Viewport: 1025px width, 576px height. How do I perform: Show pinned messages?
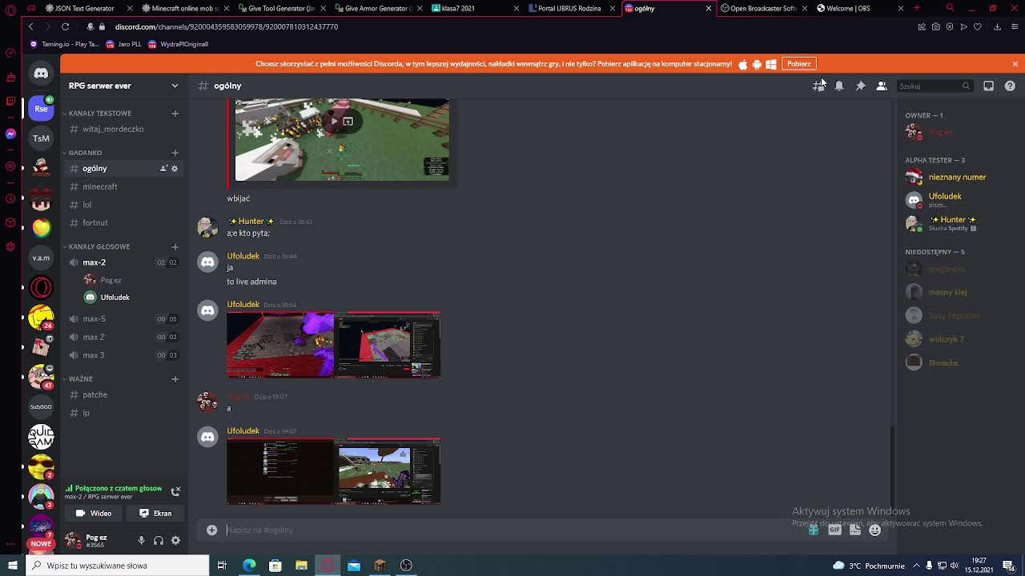pyautogui.click(x=860, y=86)
